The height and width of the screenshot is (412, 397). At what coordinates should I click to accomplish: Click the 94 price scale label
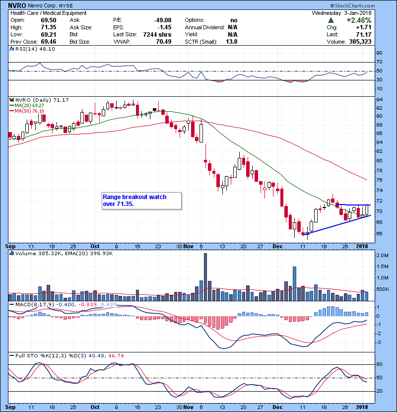coord(380,100)
